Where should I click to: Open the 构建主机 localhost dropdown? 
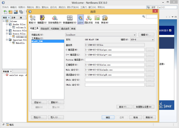click(101, 35)
